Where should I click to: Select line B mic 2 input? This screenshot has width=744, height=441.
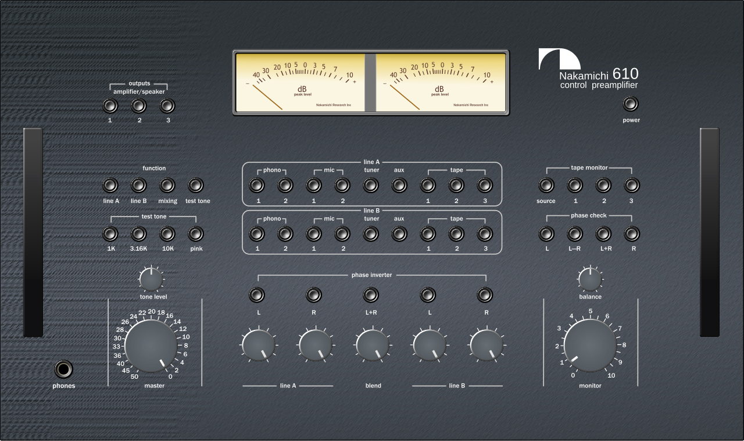(x=342, y=234)
